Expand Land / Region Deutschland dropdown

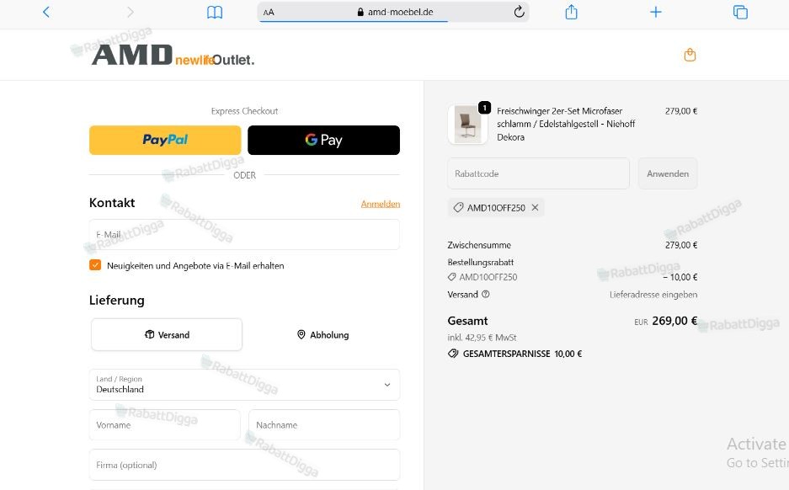[244, 385]
